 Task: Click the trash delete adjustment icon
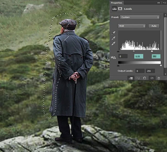(159, 78)
